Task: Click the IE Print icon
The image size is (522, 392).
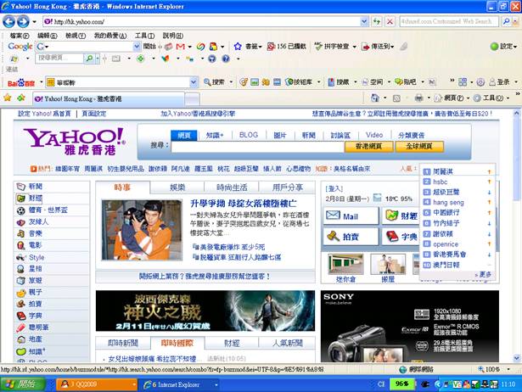Action: (418, 98)
